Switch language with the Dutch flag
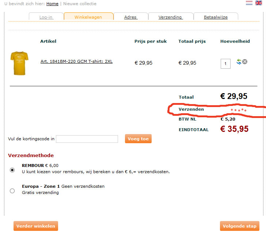Viewport: 266px width, 240px height. [249, 3]
